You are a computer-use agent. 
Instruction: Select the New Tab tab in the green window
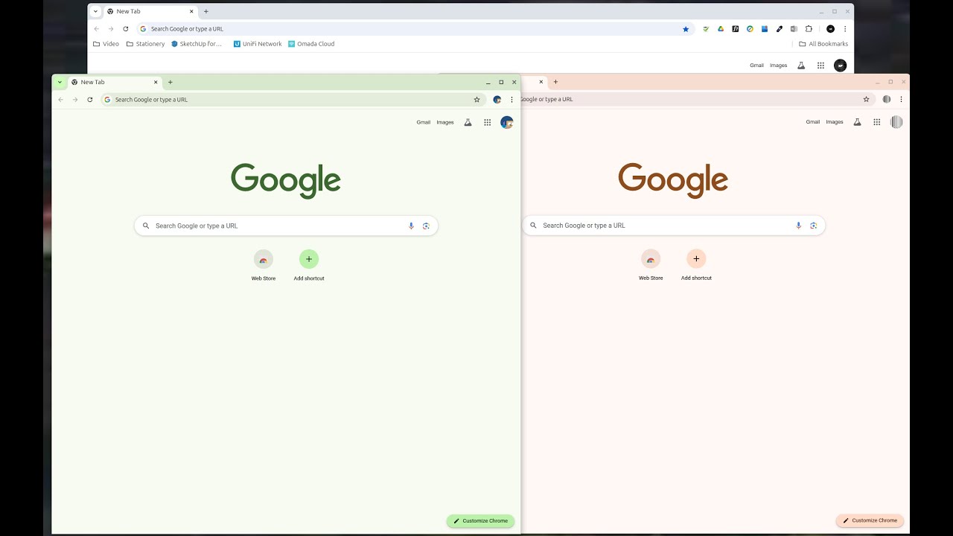(x=113, y=82)
